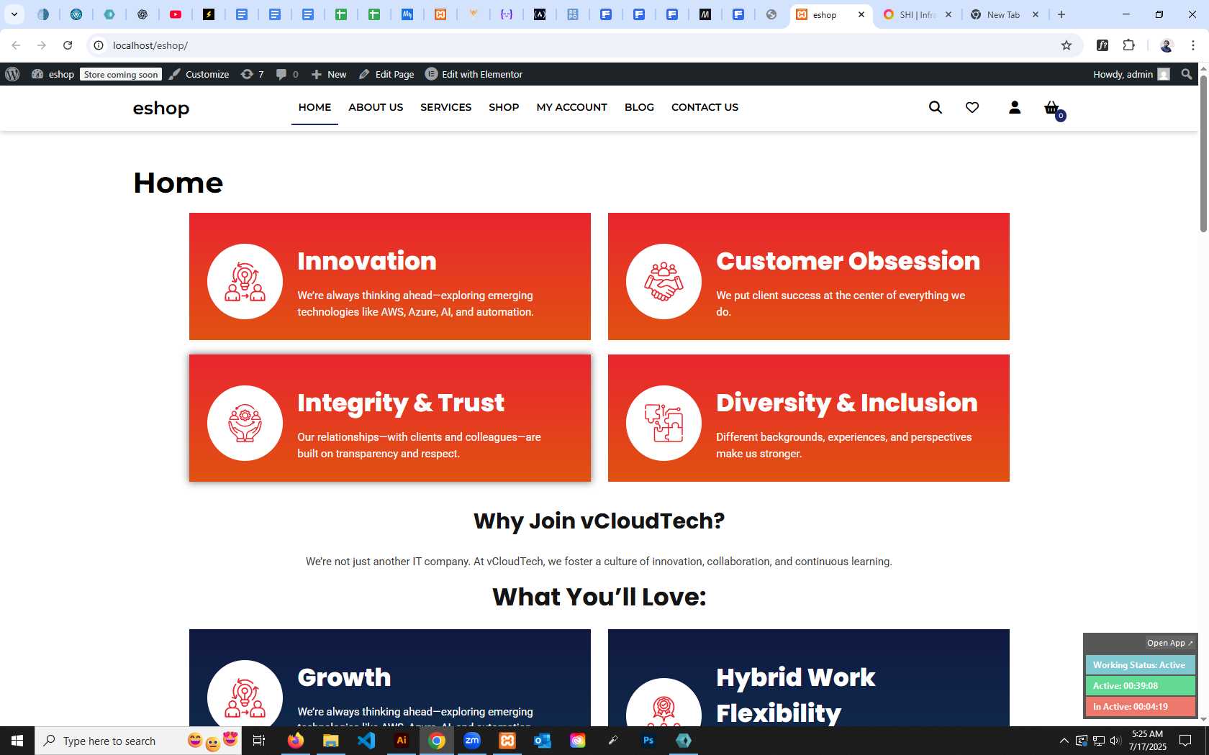Viewport: 1209px width, 755px height.
Task: Click the Growth card heading
Action: [x=344, y=677]
